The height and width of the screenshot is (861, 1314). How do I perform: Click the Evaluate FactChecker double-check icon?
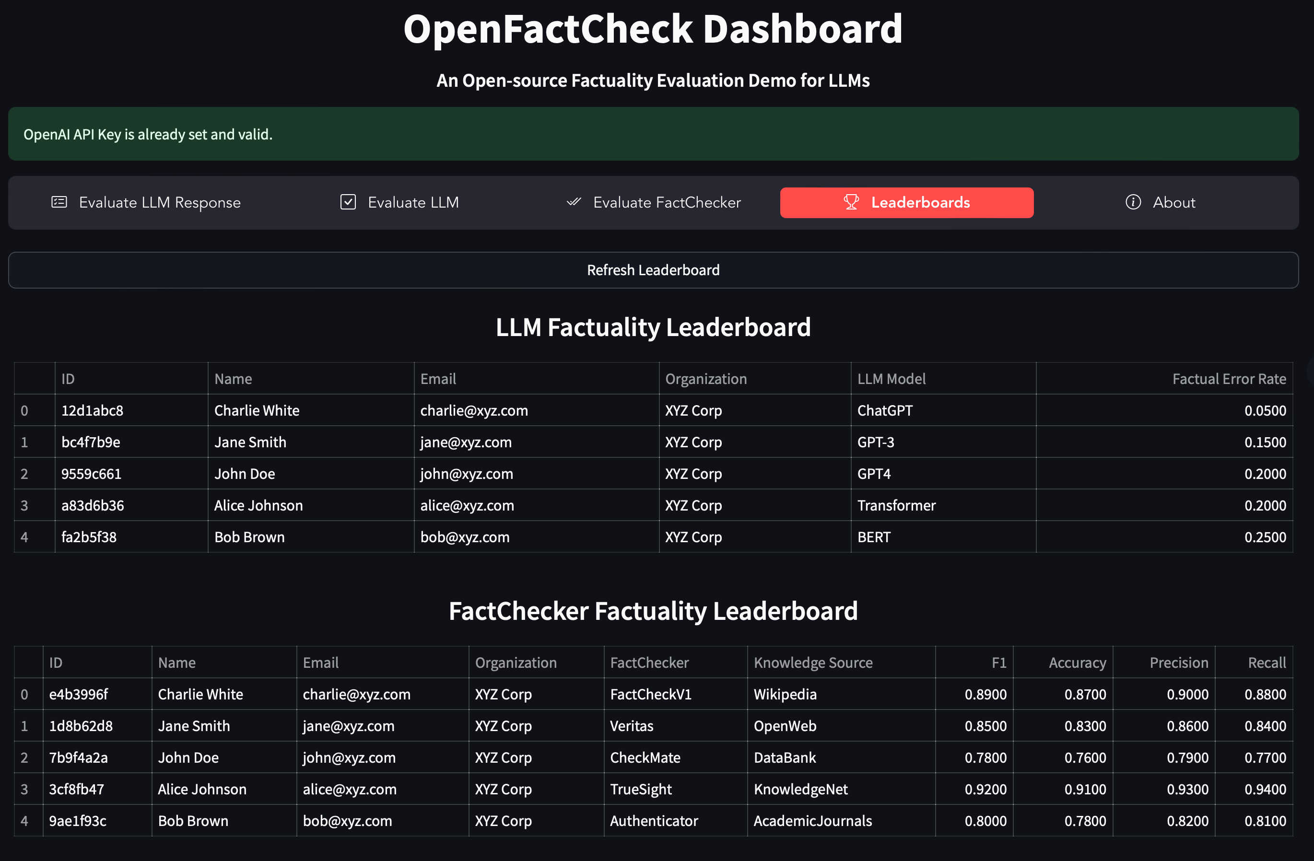tap(574, 202)
